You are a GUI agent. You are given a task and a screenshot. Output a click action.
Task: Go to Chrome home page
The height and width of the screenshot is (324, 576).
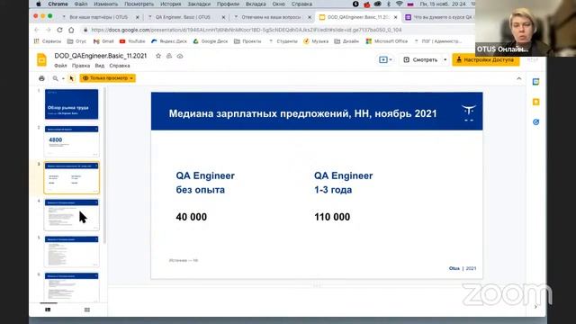pyautogui.click(x=71, y=30)
